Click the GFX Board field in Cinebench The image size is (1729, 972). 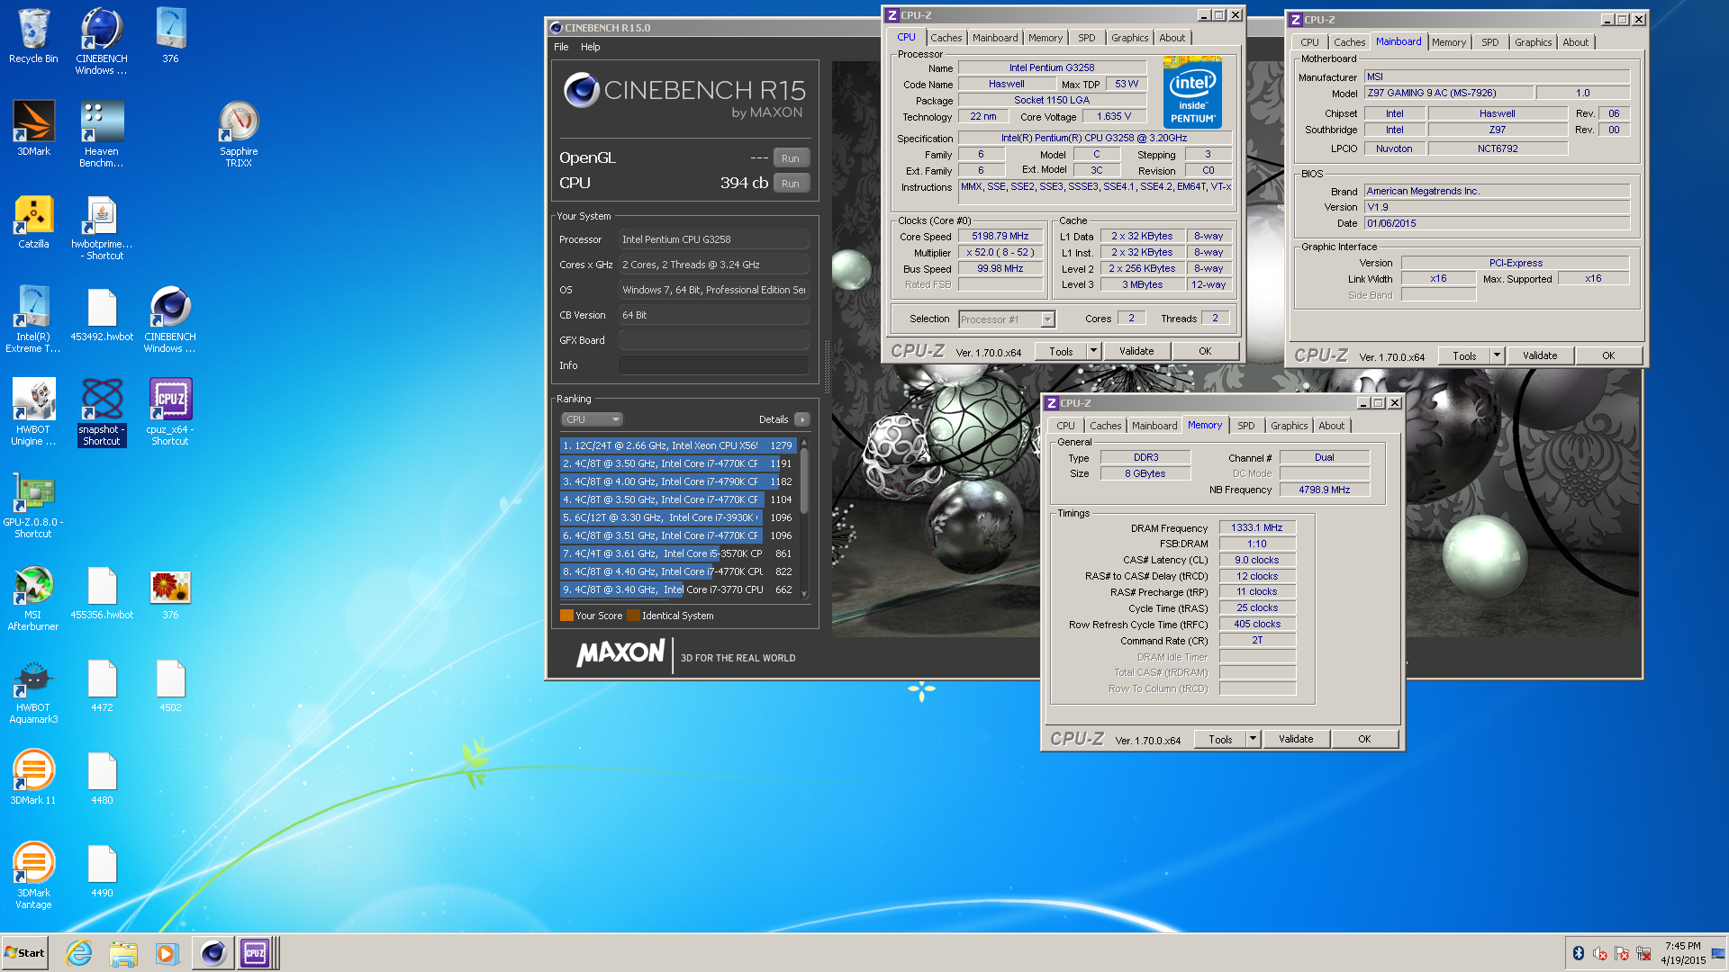tap(713, 340)
